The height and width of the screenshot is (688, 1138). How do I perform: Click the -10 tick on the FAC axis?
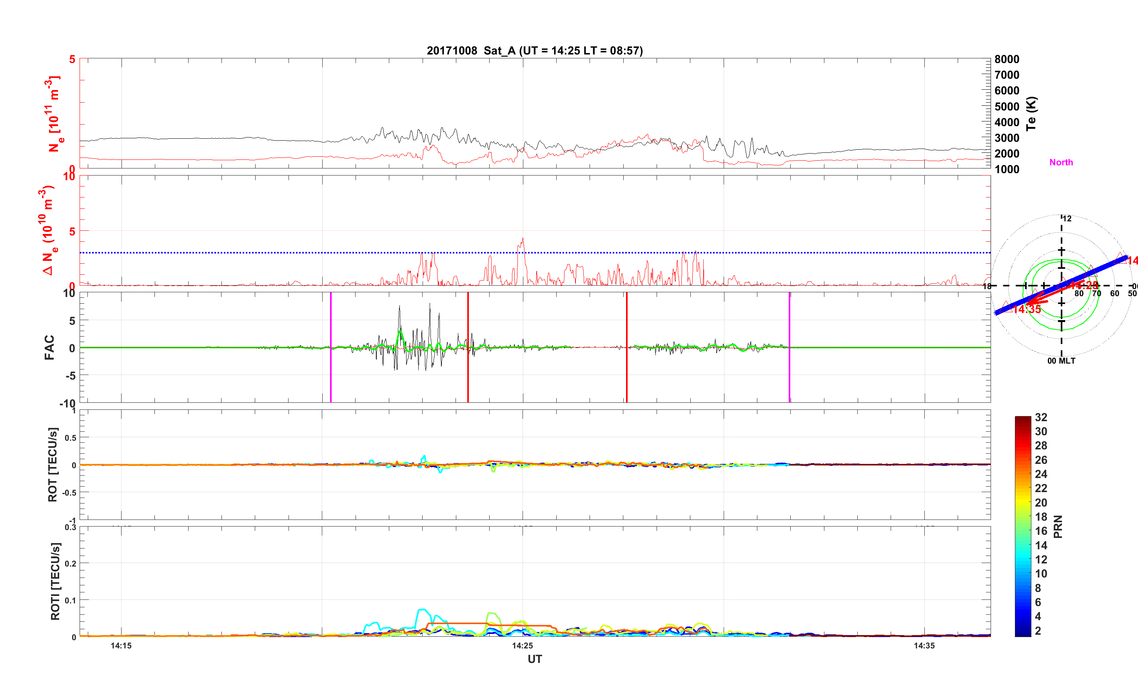pyautogui.click(x=67, y=404)
